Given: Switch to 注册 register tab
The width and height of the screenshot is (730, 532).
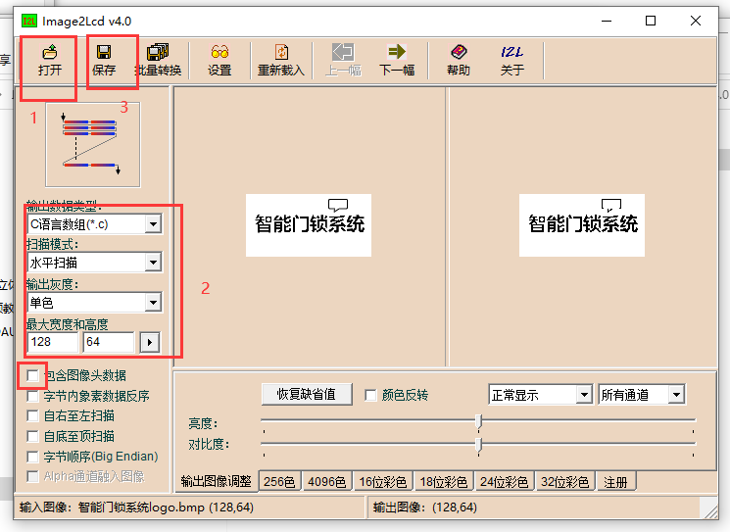Looking at the screenshot, I should [x=616, y=482].
